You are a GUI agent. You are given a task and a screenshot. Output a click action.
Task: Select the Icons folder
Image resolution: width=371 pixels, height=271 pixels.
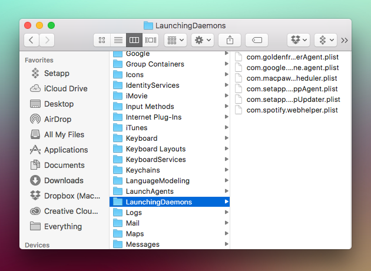[170, 75]
